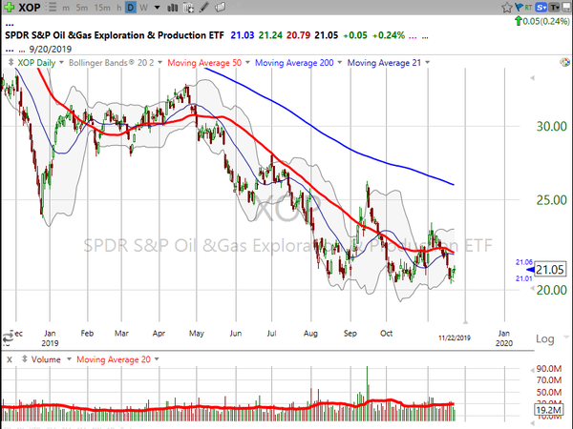Expand the Moving Average 200 dropdown arrow
The image size is (573, 429).
[x=339, y=63]
